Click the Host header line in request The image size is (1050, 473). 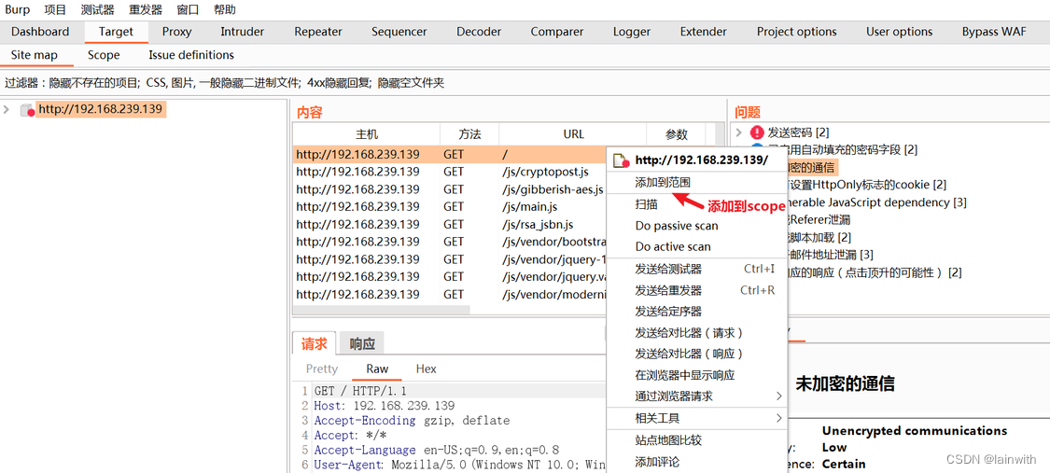(385, 406)
